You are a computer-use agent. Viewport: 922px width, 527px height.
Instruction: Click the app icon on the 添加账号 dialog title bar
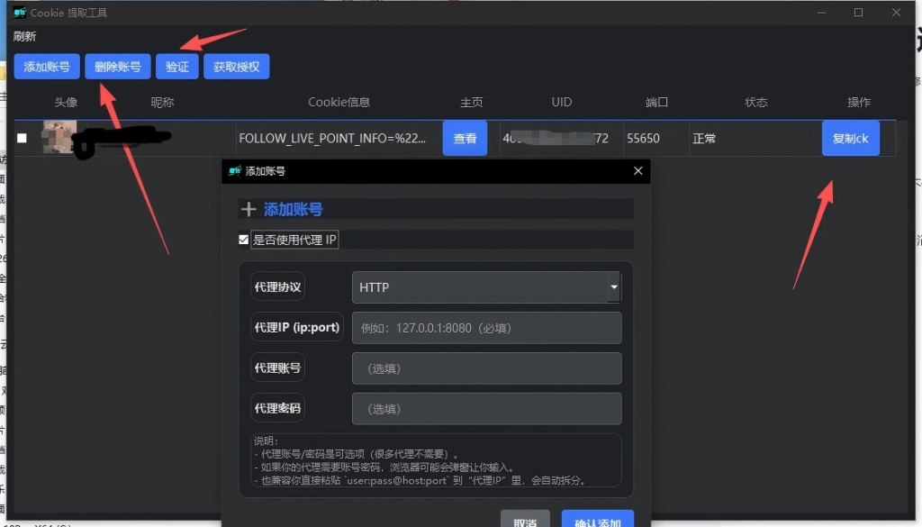pos(233,170)
